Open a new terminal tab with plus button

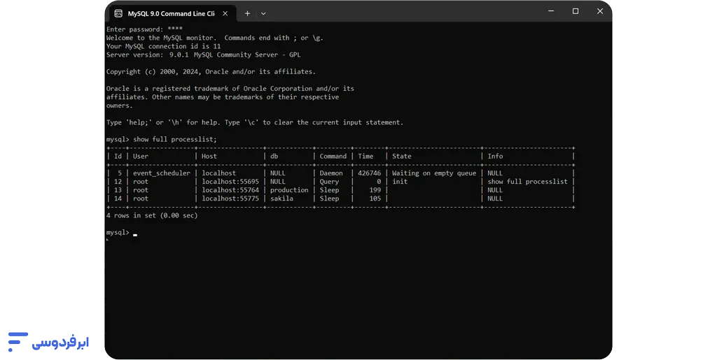pyautogui.click(x=247, y=14)
